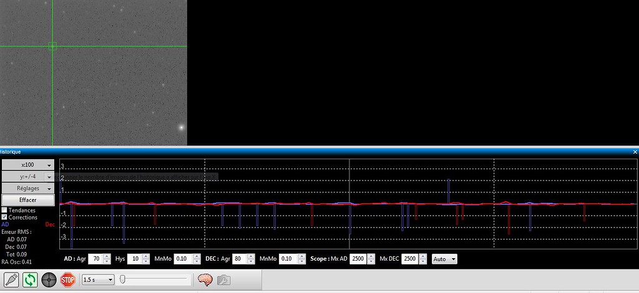
Task: Increase the Hys value
Action: [x=146, y=256]
